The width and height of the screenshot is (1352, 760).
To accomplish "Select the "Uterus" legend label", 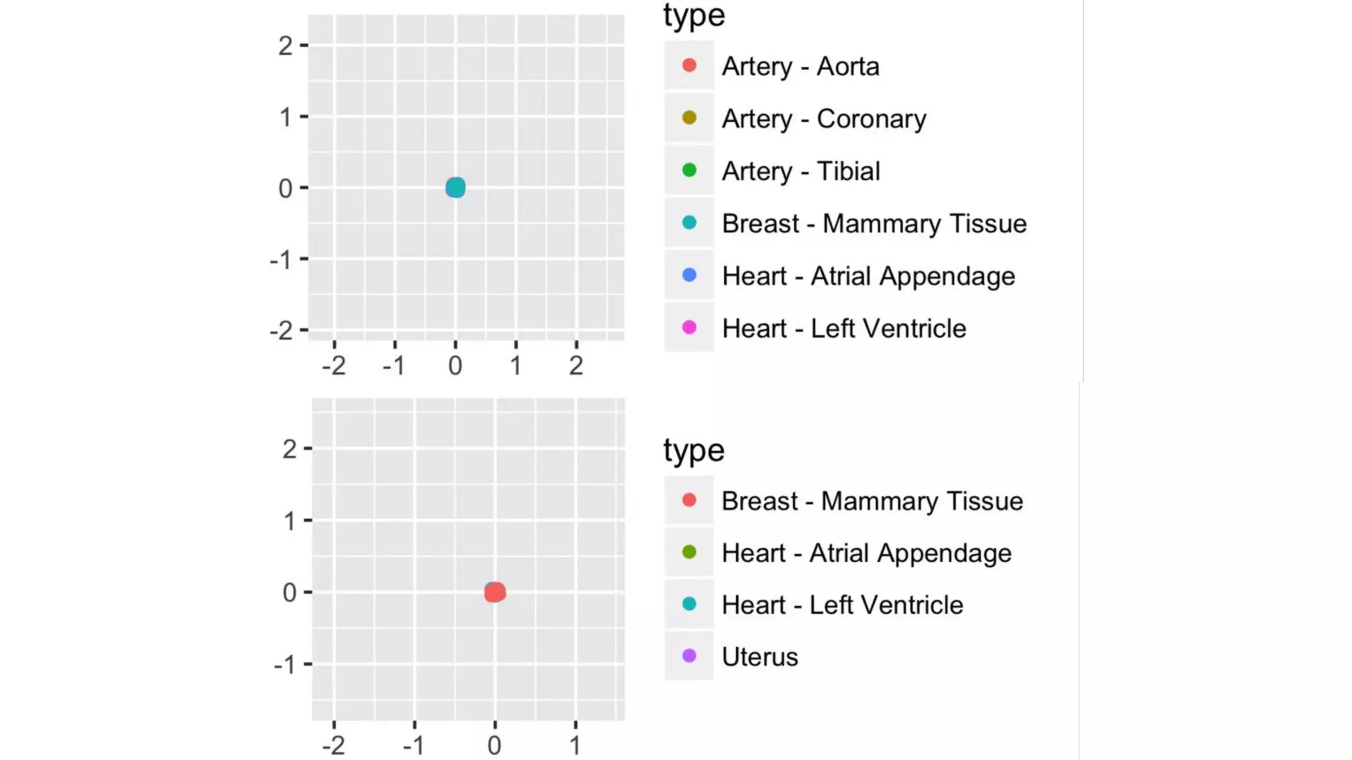I will click(x=760, y=657).
